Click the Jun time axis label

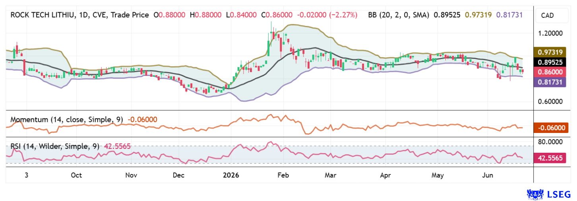[x=488, y=175]
